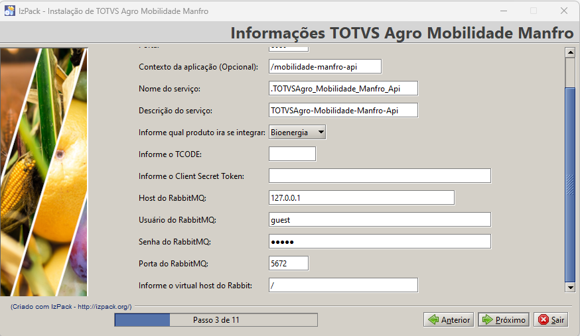The image size is (580, 336).
Task: Click the Informe o Client Secret Token label
Action: [x=191, y=176]
